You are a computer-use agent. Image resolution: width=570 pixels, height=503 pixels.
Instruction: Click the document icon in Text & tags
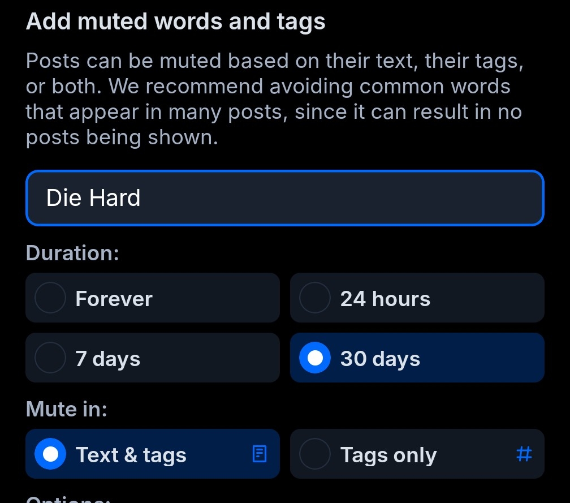point(259,454)
